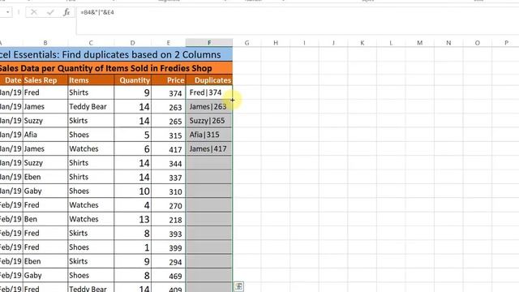Click the price cell 265
Image resolution: width=519 pixels, height=292 pixels.
(x=169, y=121)
